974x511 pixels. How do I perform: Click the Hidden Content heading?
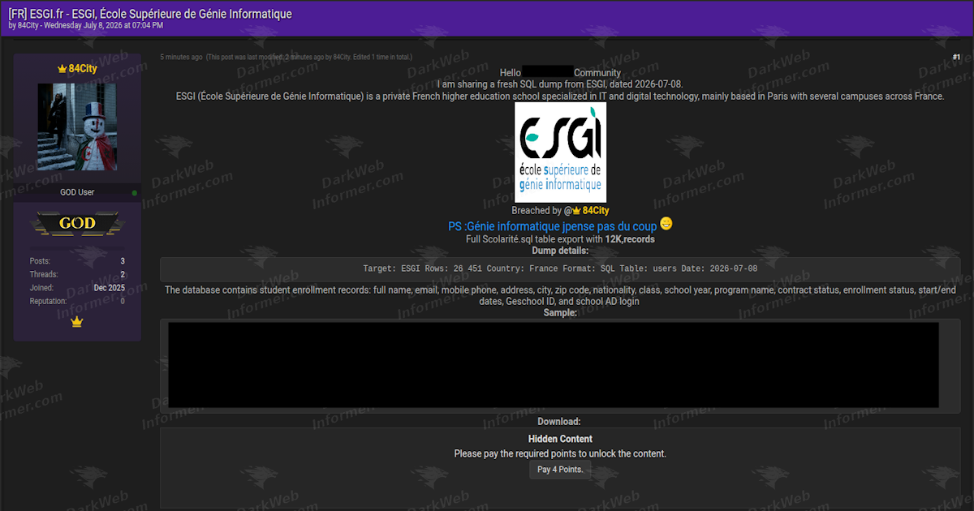pos(560,439)
